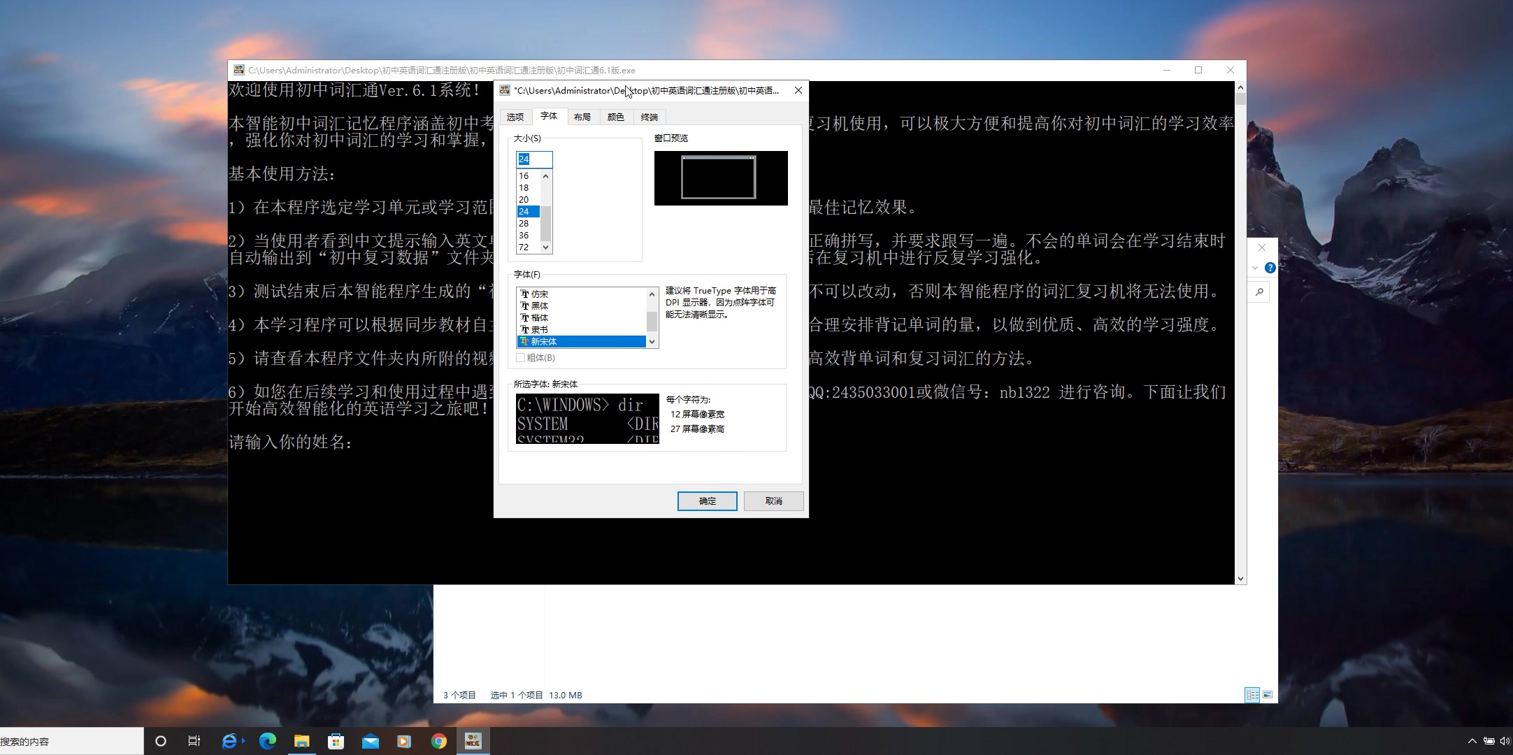Close the properties dialog with X

tap(798, 90)
